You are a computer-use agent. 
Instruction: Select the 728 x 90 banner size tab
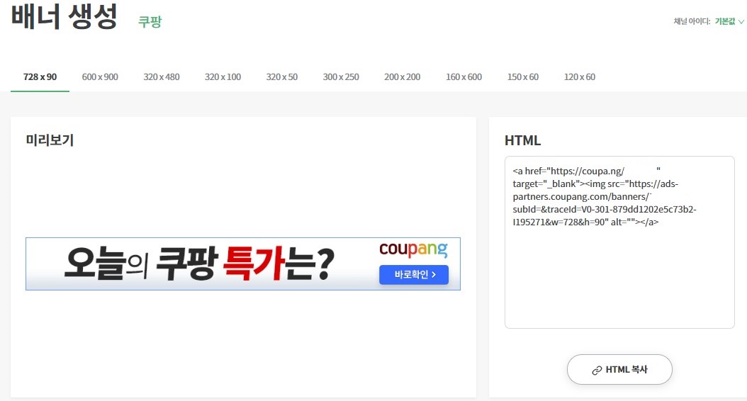pyautogui.click(x=40, y=77)
